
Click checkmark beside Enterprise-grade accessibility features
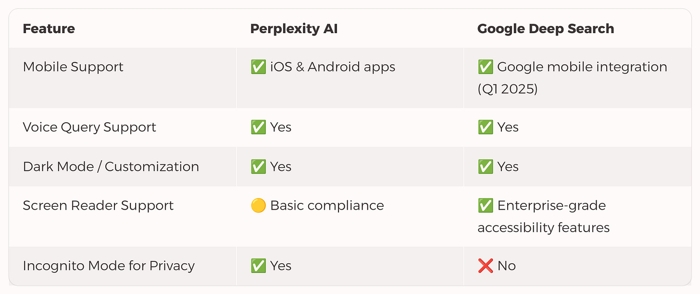pyautogui.click(x=486, y=206)
